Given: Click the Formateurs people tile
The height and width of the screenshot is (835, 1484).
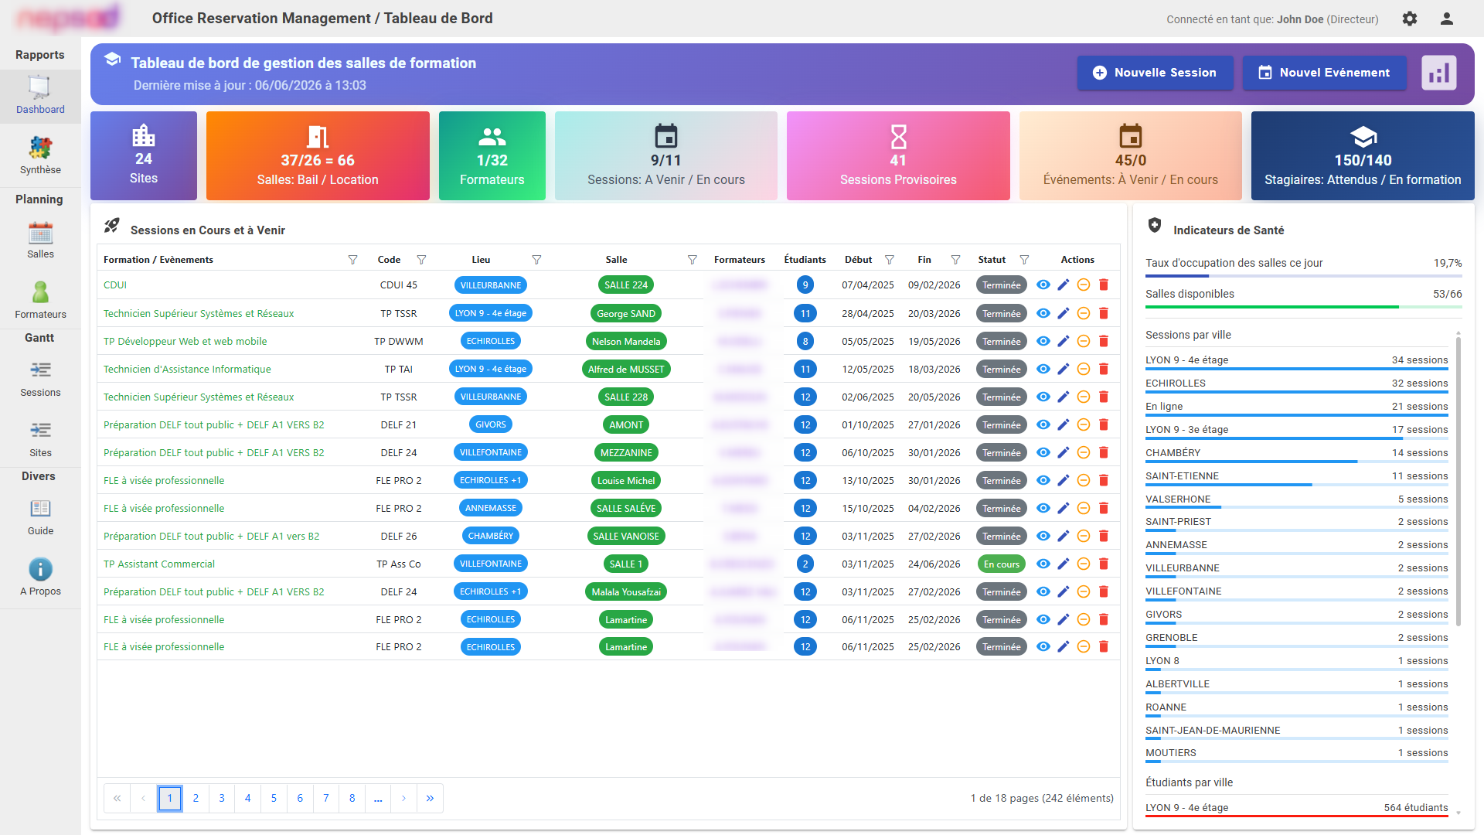Looking at the screenshot, I should pos(492,155).
